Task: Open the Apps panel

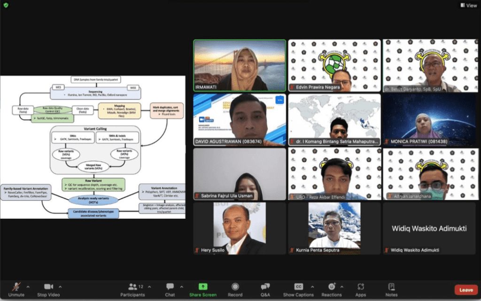Action: coord(361,289)
